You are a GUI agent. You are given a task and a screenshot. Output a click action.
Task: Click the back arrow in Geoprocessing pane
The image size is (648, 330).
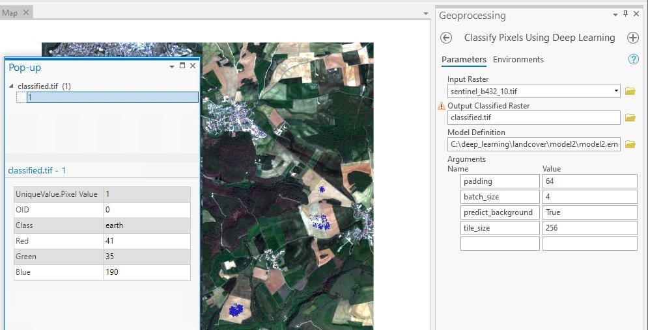tap(446, 38)
